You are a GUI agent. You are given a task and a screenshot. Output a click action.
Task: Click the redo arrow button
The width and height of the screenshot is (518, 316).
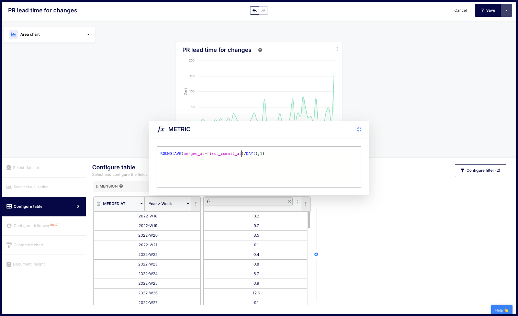pyautogui.click(x=263, y=11)
